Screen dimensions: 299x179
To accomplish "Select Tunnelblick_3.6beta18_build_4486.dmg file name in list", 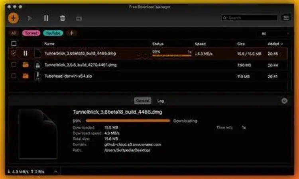I will tap(80, 53).
